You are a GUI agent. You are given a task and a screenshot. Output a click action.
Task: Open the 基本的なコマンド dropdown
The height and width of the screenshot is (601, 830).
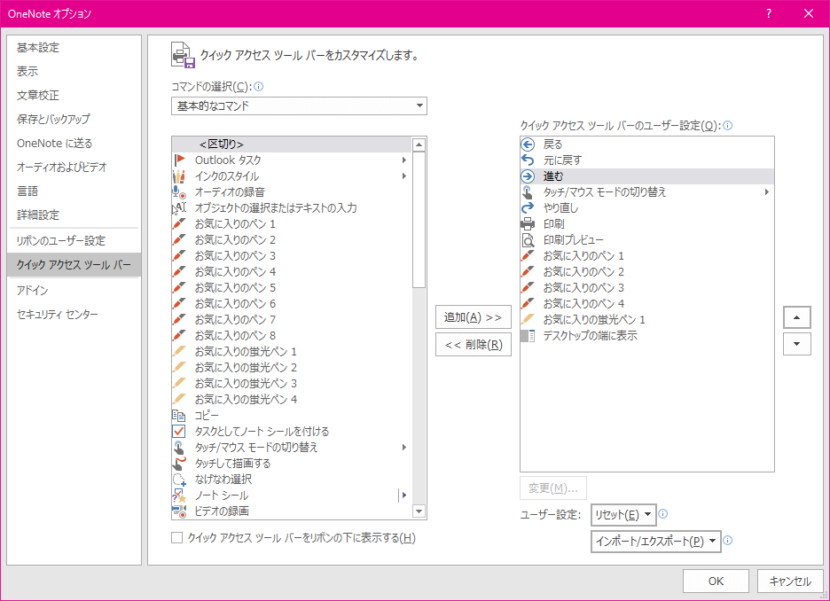(x=299, y=105)
